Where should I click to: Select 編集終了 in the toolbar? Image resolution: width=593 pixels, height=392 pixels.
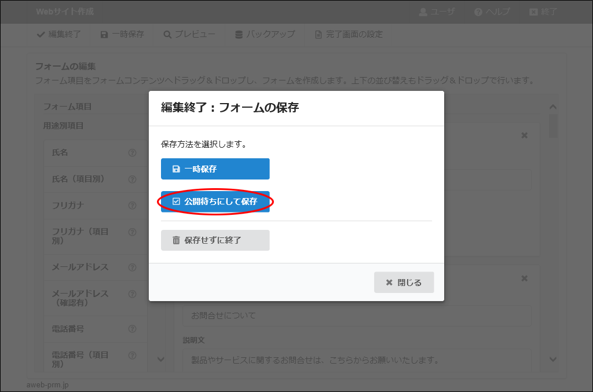tap(58, 34)
